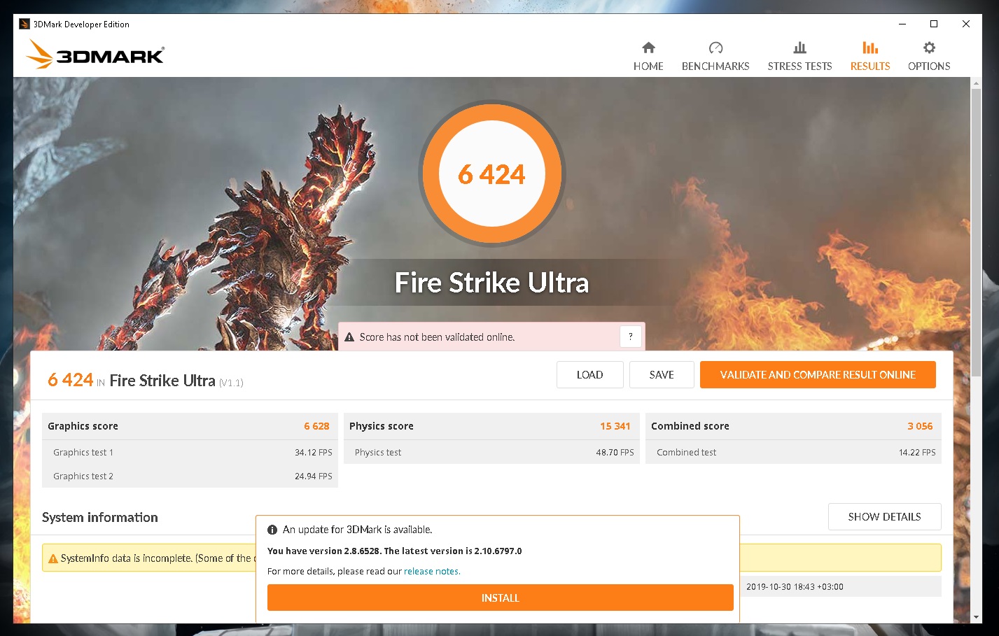Click the 34.12 FPS value
This screenshot has width=999, height=636.
pyautogui.click(x=314, y=453)
